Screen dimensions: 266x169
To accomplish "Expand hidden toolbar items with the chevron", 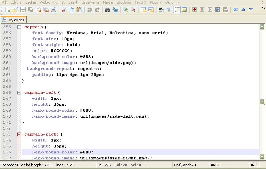I will point(264,8).
